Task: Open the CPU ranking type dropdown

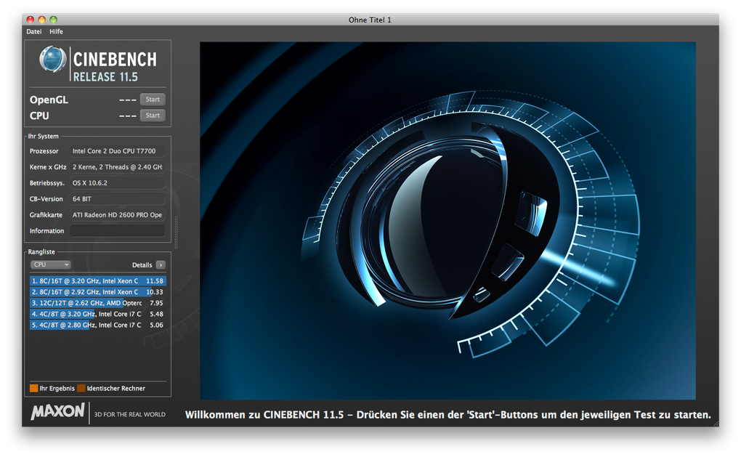Action: click(x=50, y=265)
